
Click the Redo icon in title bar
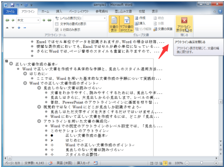26,5
